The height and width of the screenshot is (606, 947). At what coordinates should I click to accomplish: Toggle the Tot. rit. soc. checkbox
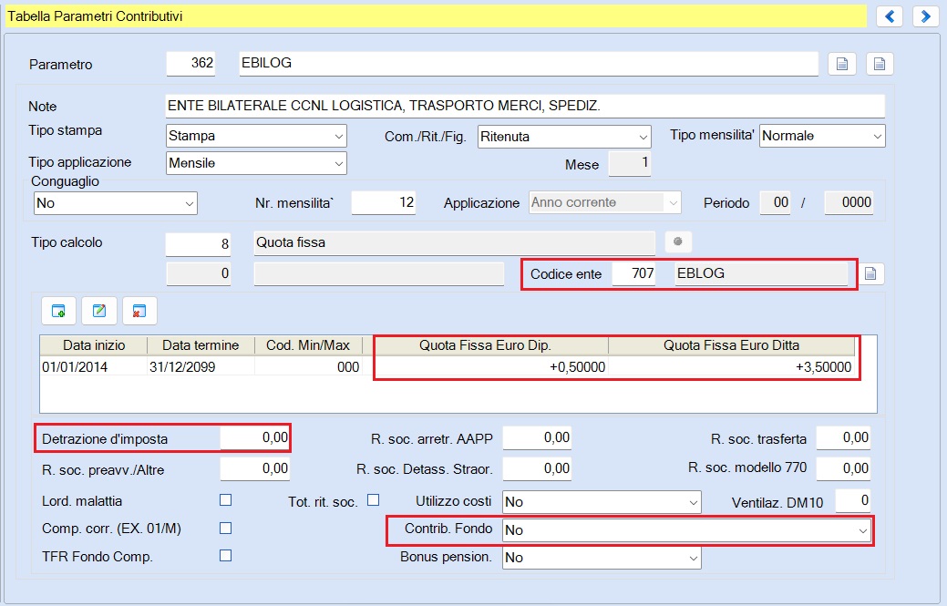(374, 499)
